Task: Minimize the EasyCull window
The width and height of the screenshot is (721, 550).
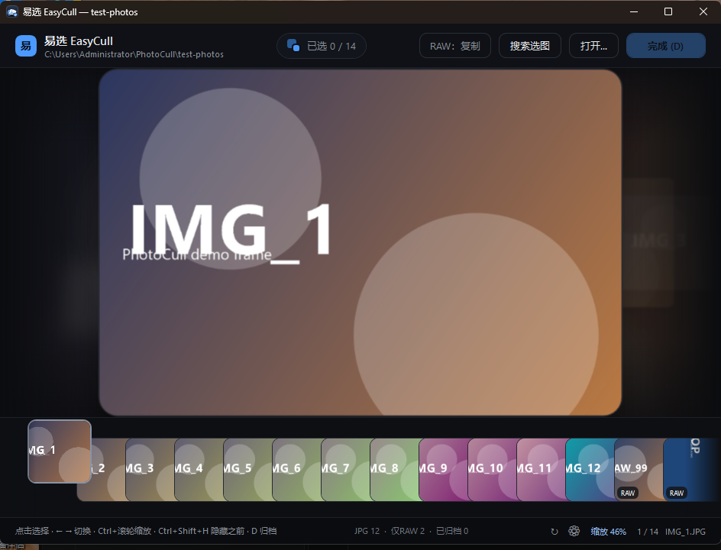Action: [x=634, y=12]
